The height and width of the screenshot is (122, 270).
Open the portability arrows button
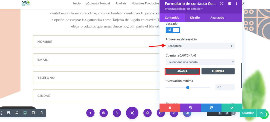pos(174,113)
